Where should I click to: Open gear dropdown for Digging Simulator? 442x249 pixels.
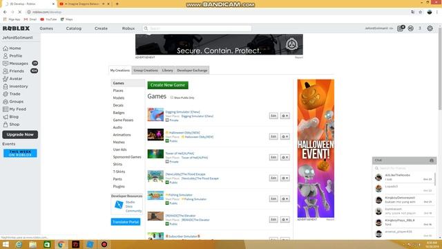285,116
